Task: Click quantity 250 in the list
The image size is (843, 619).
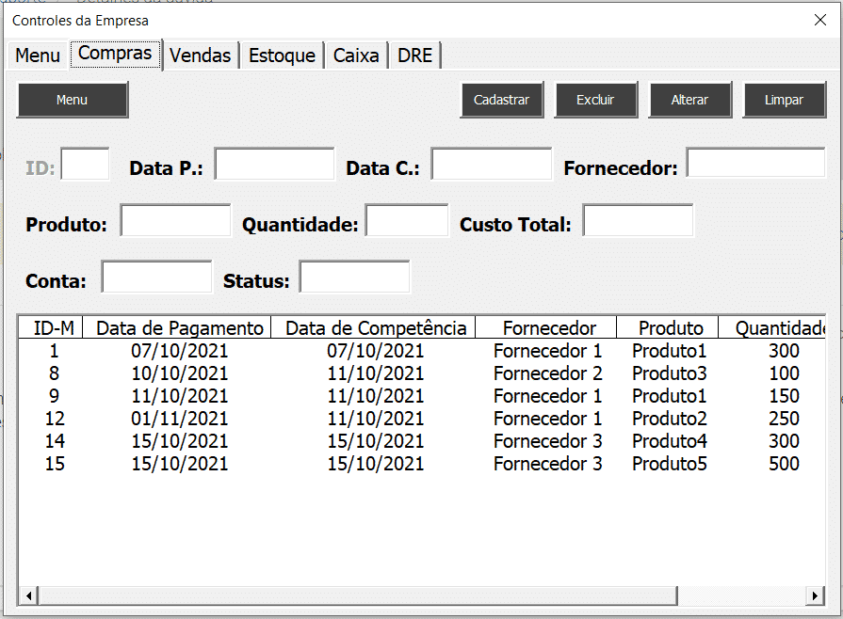Action: (784, 419)
